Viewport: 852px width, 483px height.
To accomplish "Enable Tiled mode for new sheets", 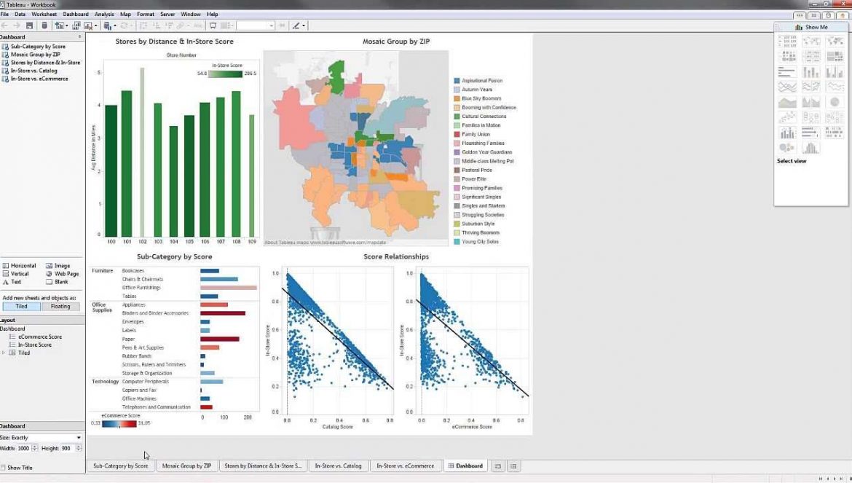I will 22,305.
